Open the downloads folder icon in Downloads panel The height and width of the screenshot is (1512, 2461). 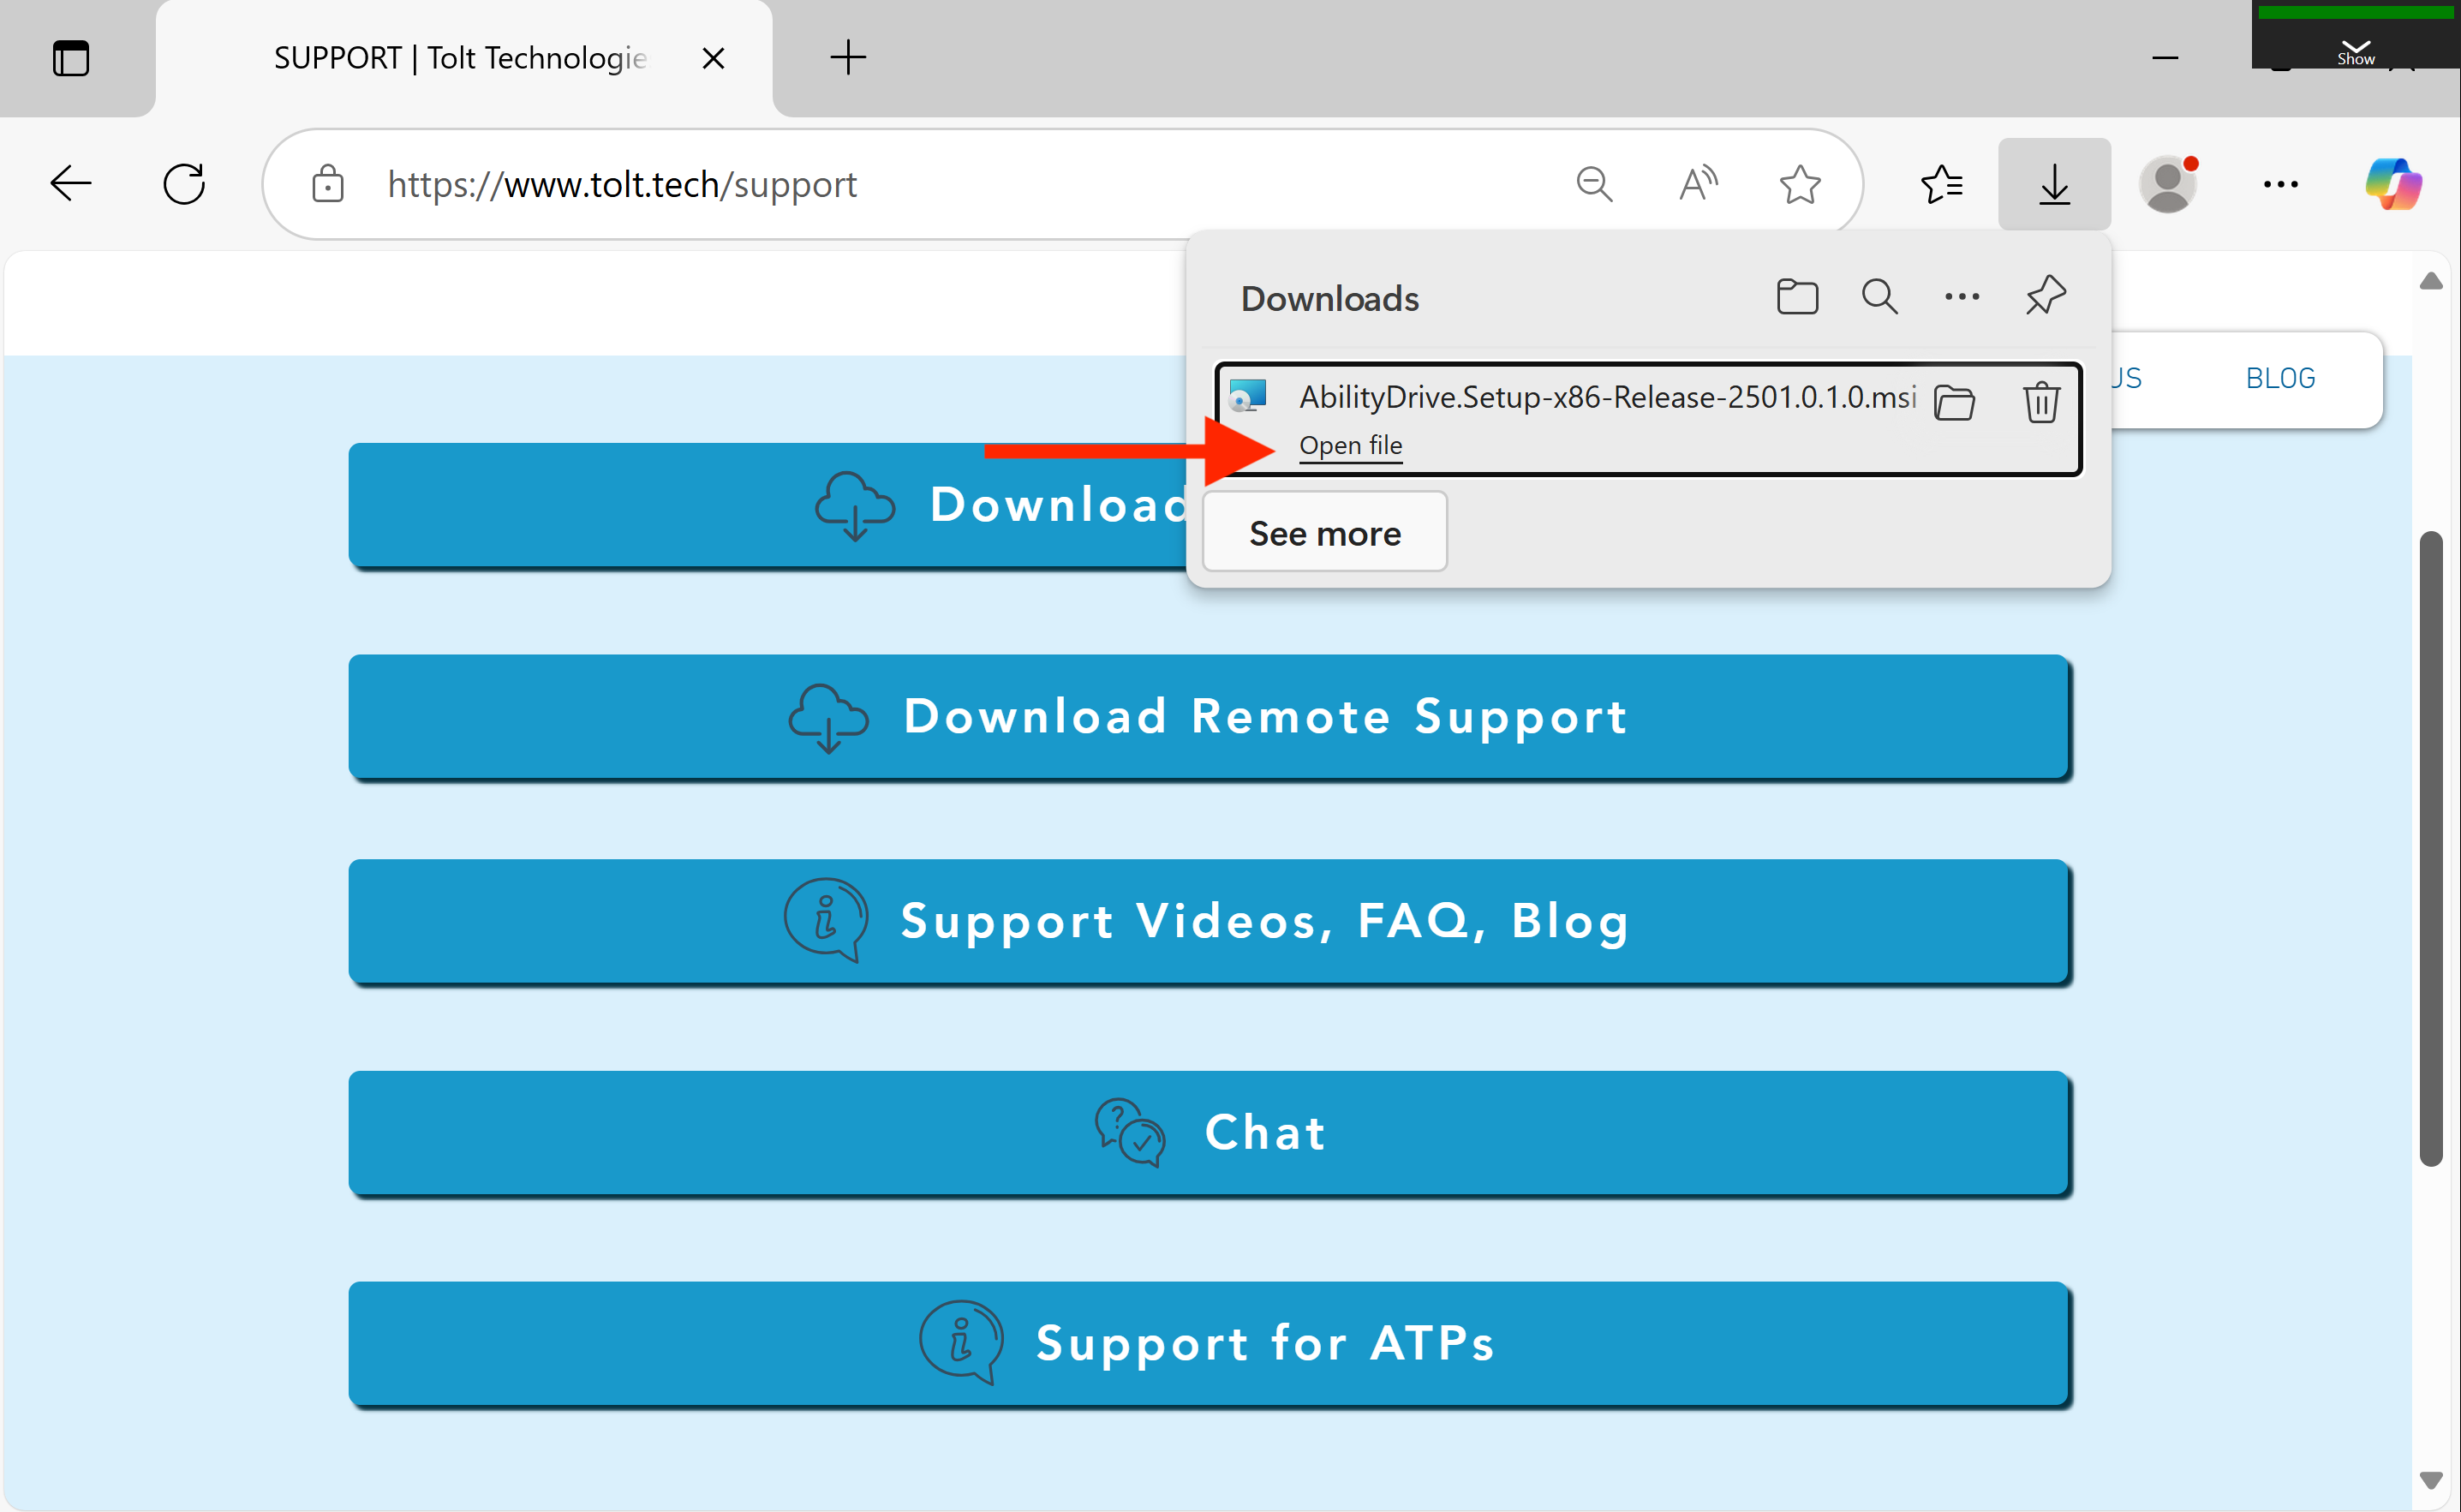[x=1796, y=297]
